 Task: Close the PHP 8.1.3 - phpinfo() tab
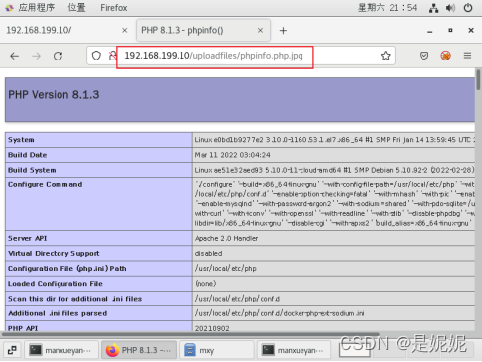[x=260, y=30]
